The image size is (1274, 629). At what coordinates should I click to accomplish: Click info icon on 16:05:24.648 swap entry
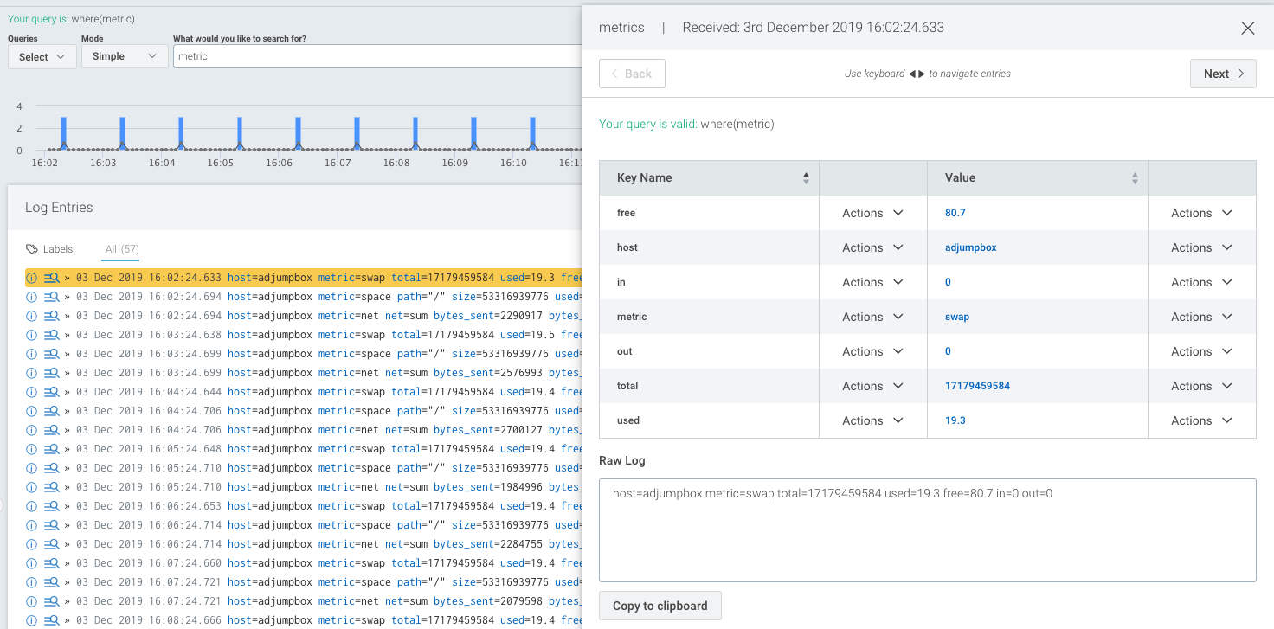[32, 449]
